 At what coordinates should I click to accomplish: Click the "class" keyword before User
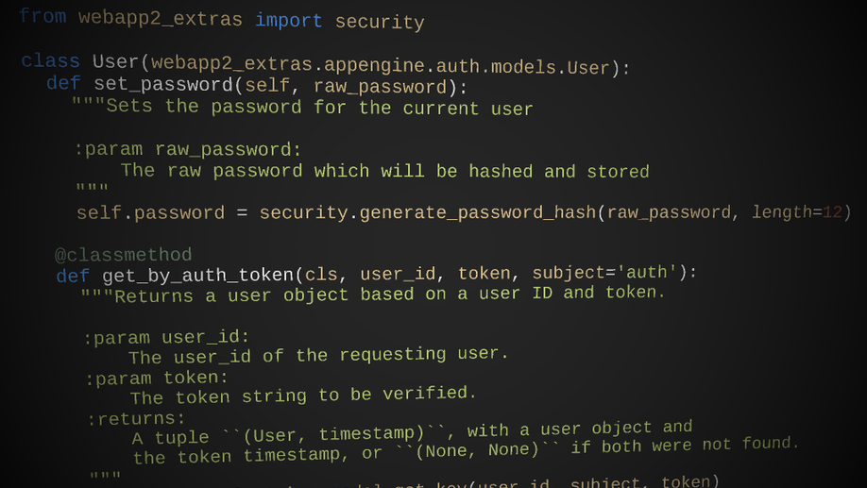pyautogui.click(x=50, y=60)
